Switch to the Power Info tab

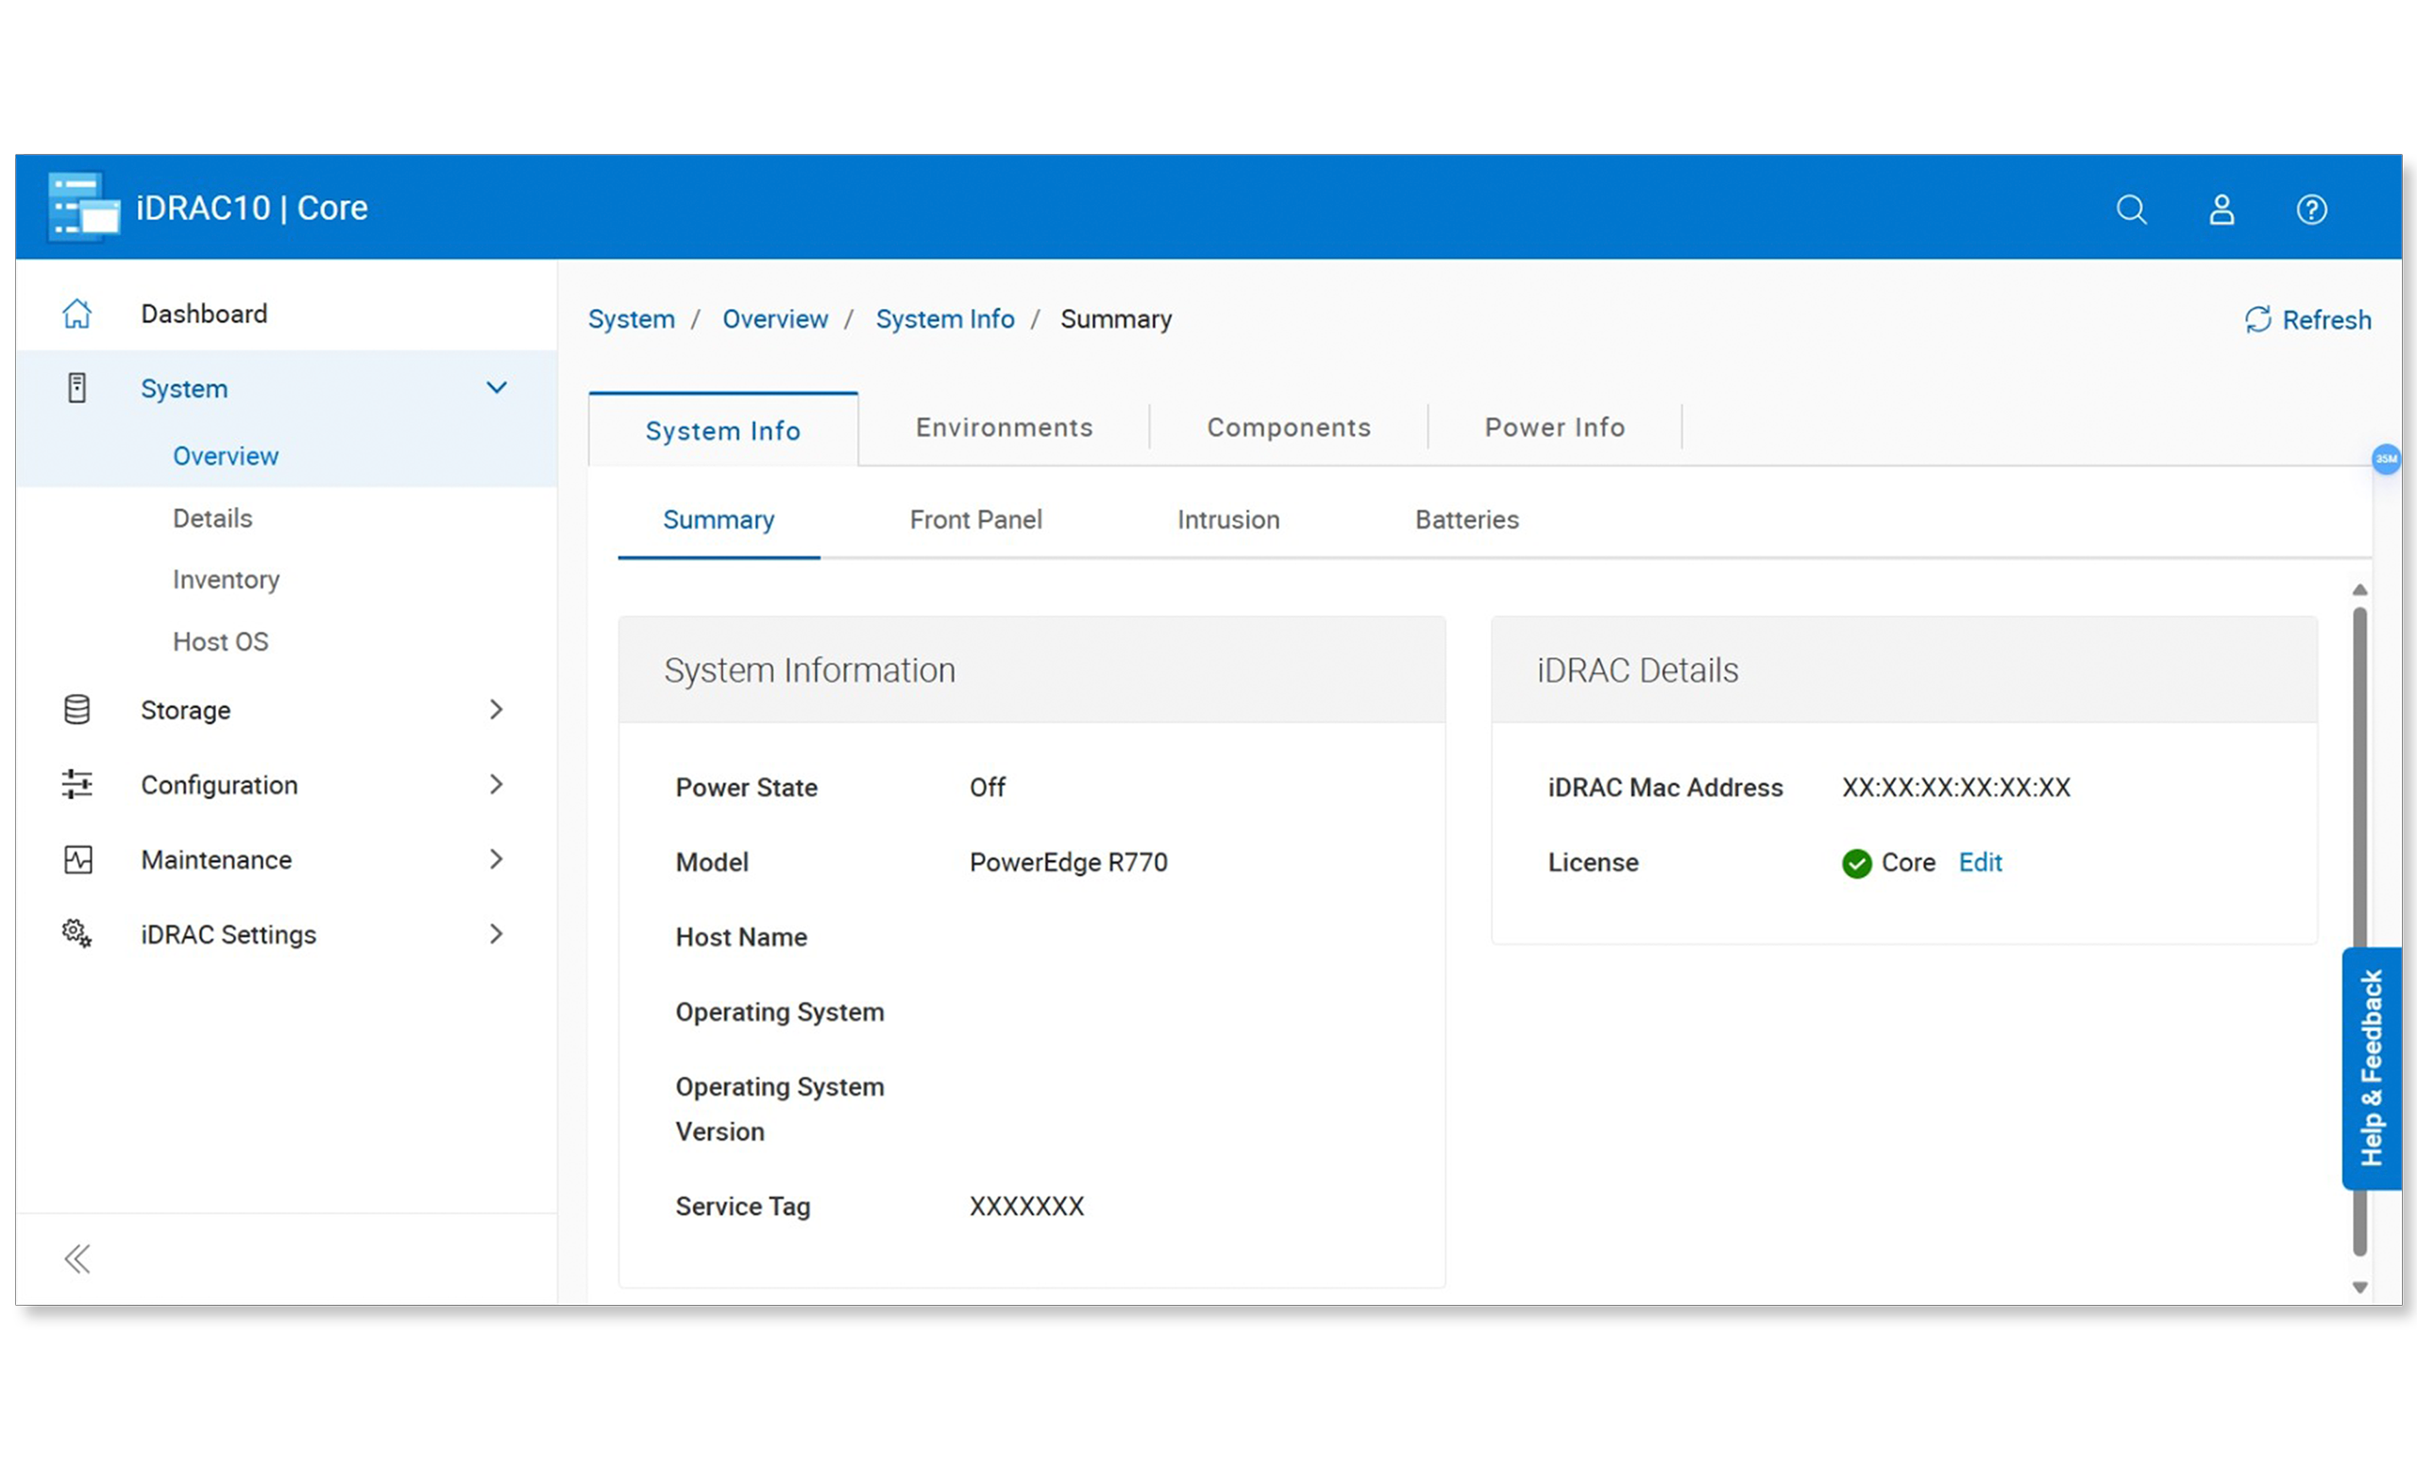[x=1555, y=427]
